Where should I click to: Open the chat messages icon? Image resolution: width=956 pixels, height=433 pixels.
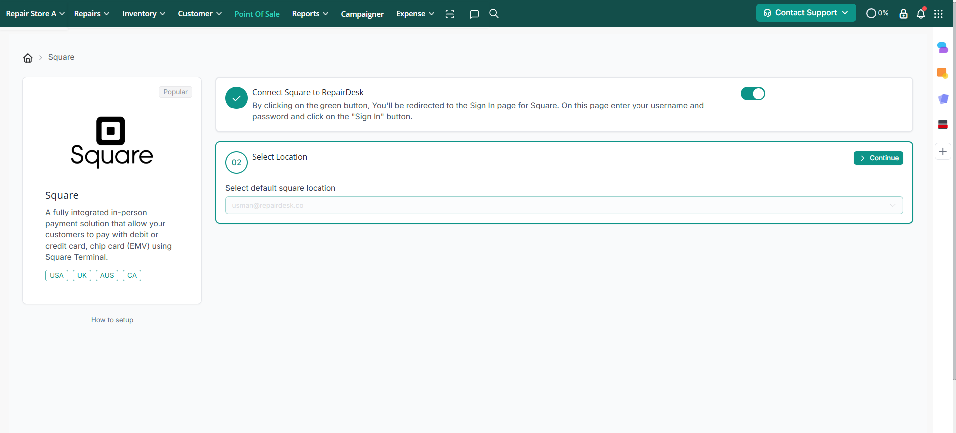coord(474,14)
